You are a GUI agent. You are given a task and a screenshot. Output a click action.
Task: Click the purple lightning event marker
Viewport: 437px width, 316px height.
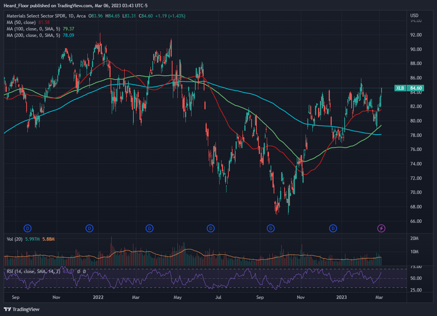click(x=381, y=229)
